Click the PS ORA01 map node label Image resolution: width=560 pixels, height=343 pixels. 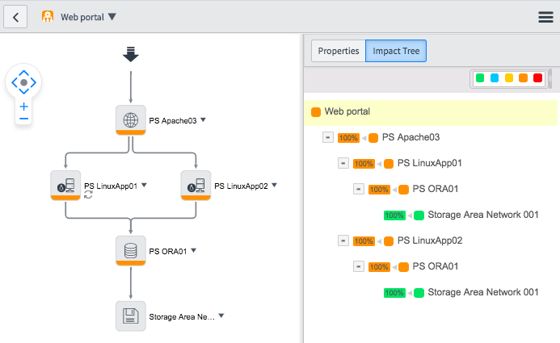tap(168, 251)
